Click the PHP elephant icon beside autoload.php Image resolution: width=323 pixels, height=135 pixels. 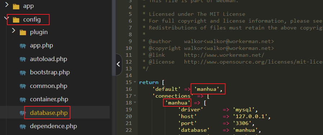point(23,59)
